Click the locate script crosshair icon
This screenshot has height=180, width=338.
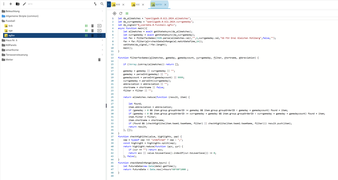[114, 13]
